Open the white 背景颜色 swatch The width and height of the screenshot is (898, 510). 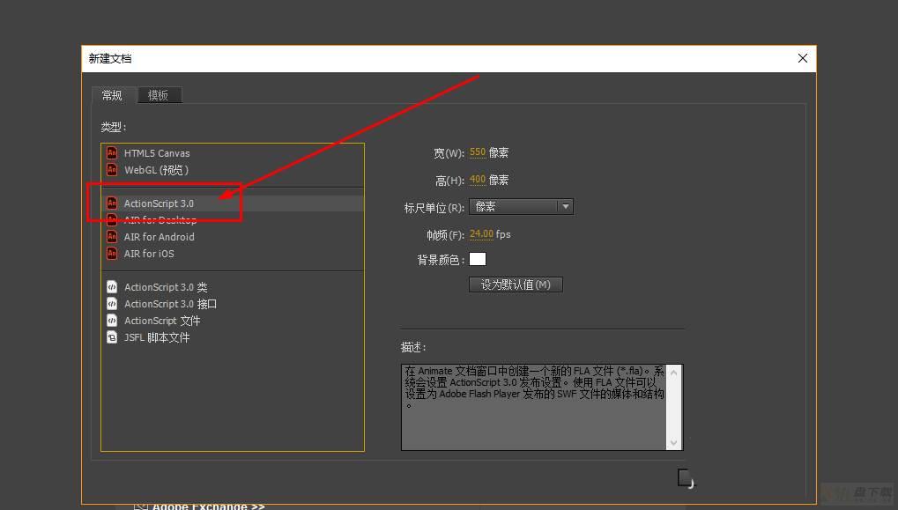(478, 259)
